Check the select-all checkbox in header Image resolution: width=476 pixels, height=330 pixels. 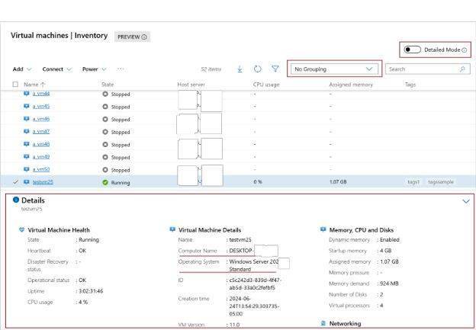coord(16,84)
